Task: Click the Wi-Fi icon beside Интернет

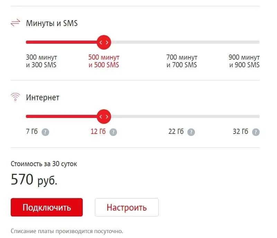Action: [16, 97]
